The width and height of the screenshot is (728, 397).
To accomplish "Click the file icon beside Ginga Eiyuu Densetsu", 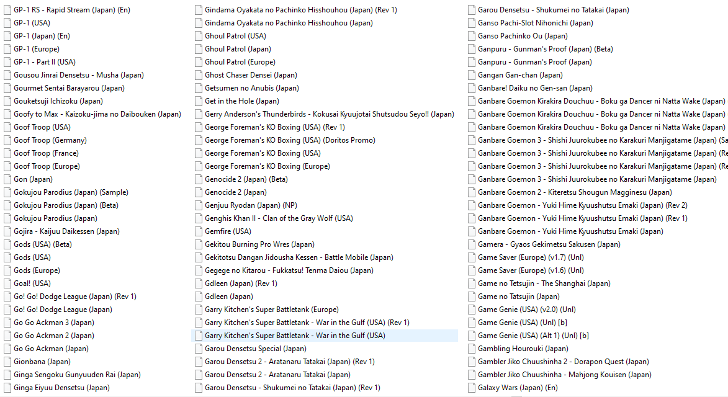I will [7, 388].
